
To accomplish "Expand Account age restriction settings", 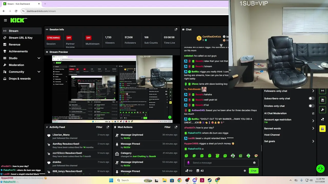I will point(313,121).
